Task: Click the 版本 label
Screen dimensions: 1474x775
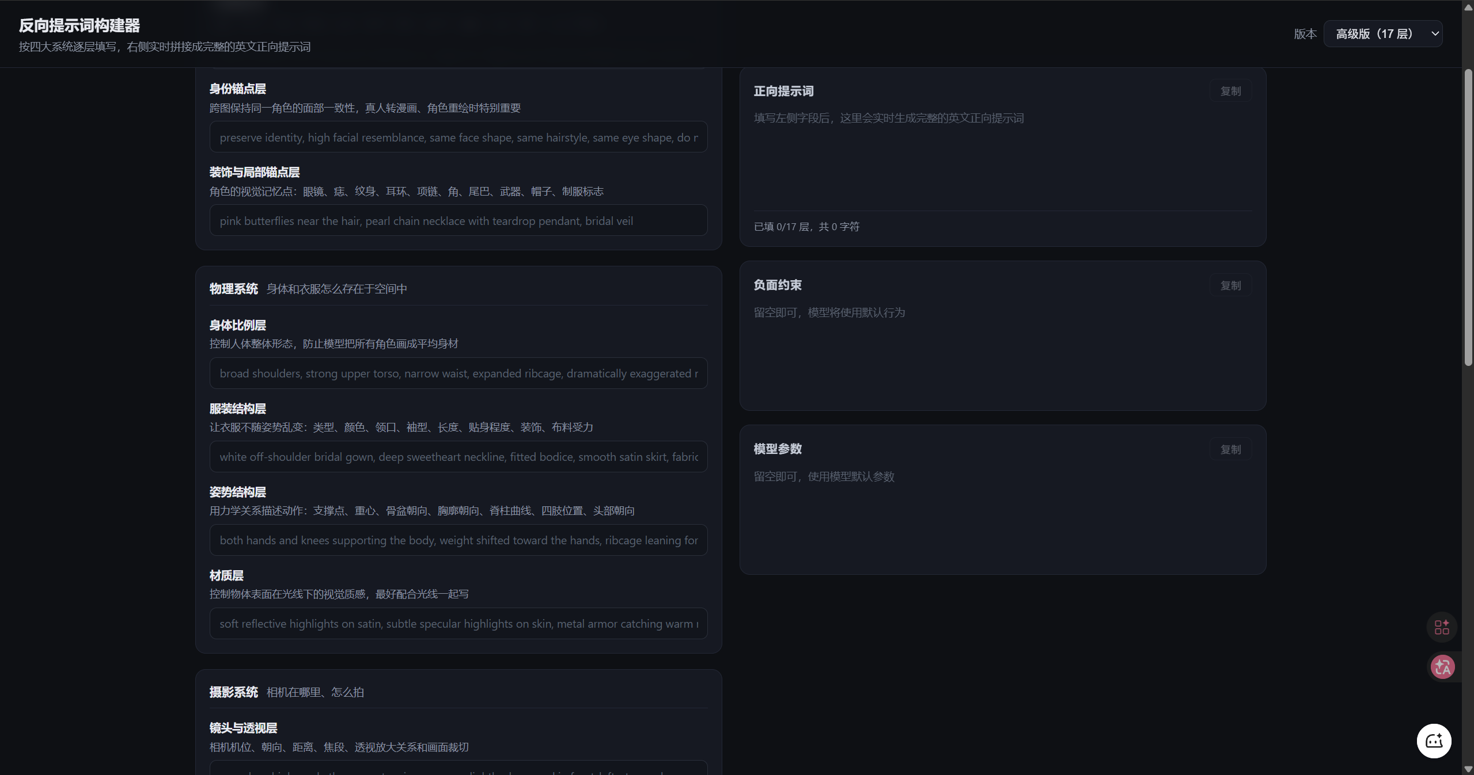Action: pos(1305,34)
